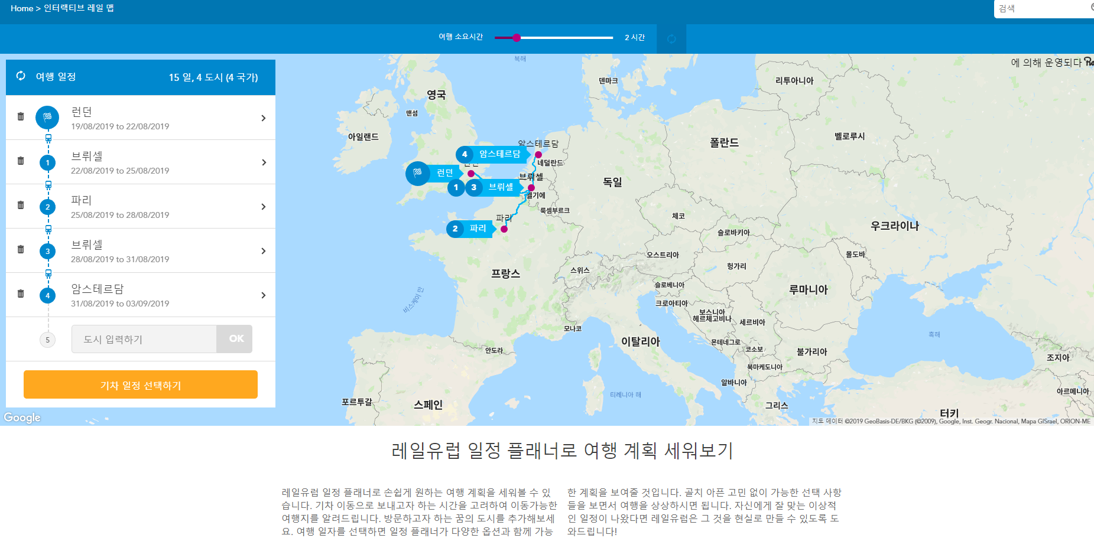The width and height of the screenshot is (1094, 538).
Task: Click the 도시 입력하기 input field
Action: 144,339
